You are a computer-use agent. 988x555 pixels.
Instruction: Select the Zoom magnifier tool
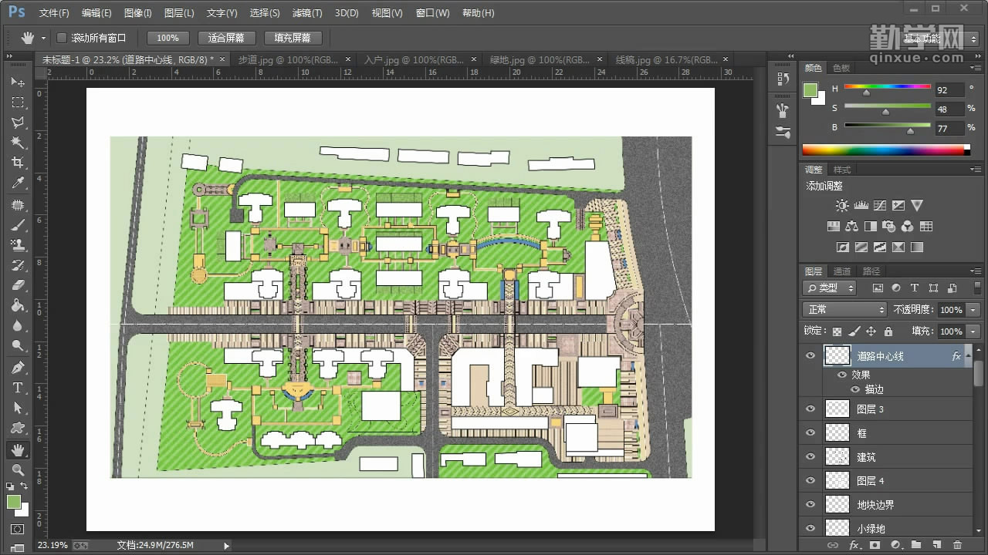[17, 469]
